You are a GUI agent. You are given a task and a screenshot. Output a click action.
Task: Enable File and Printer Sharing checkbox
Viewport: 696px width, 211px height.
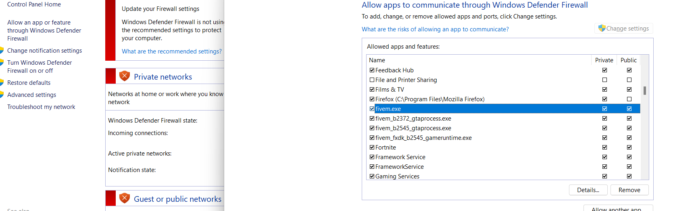pyautogui.click(x=372, y=80)
